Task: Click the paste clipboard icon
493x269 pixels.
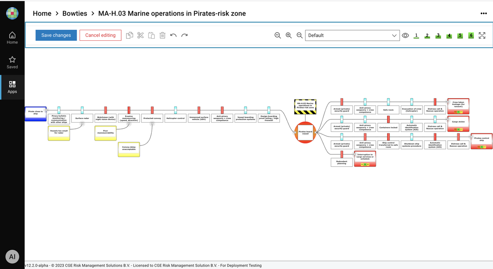Action: [x=151, y=35]
